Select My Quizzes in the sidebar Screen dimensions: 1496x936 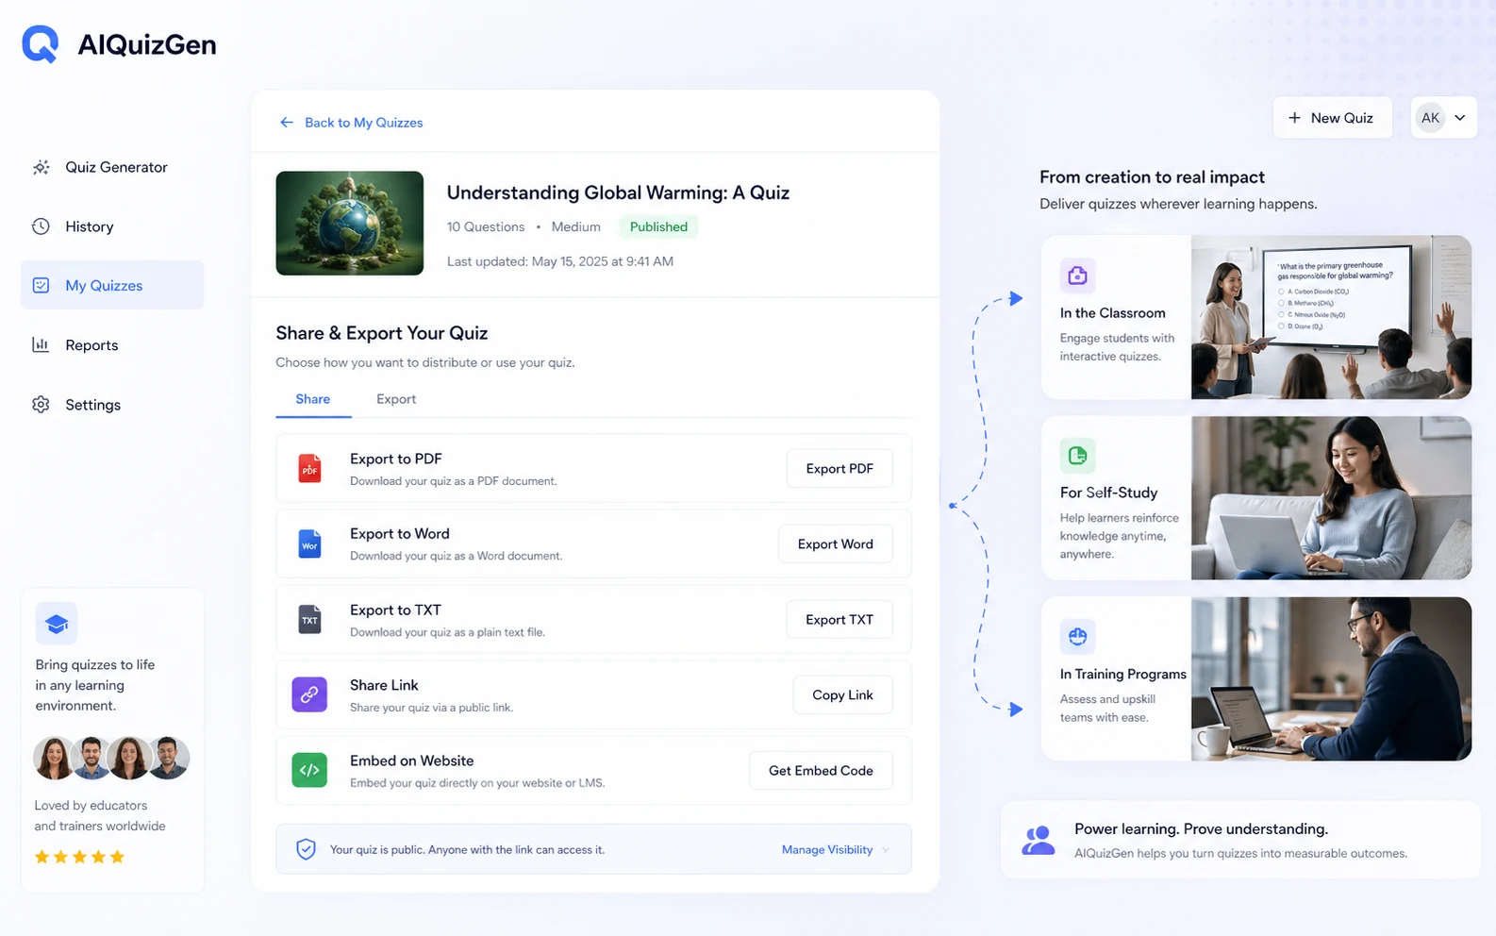coord(112,285)
